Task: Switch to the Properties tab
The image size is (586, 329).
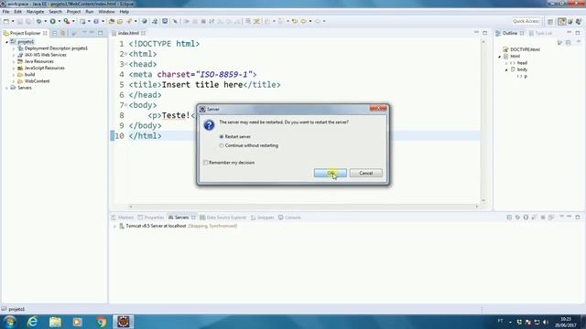Action: tap(150, 218)
